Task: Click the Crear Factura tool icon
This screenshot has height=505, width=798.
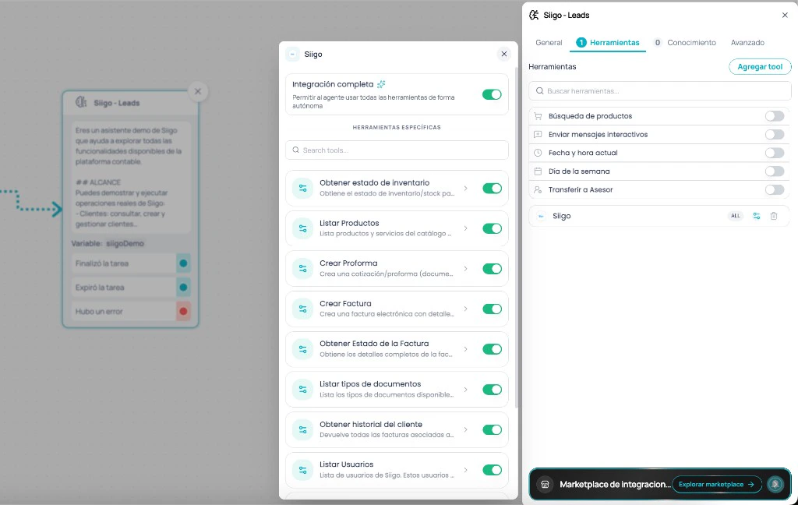Action: coord(303,309)
